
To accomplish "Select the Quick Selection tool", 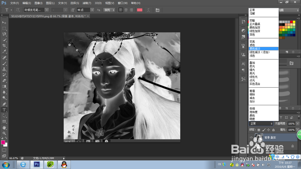I will click(x=4, y=40).
